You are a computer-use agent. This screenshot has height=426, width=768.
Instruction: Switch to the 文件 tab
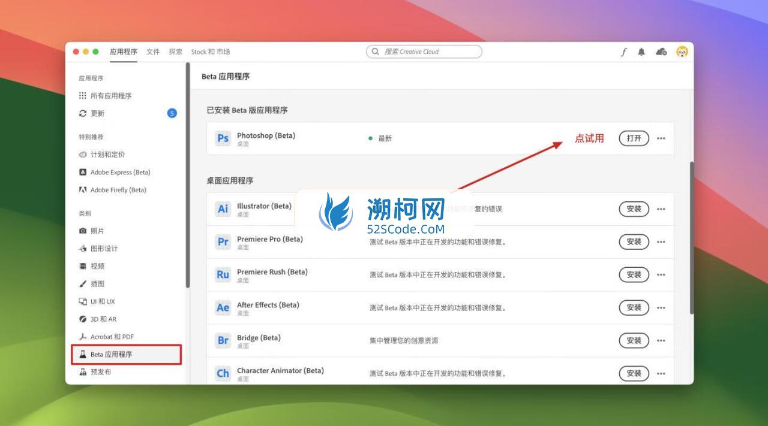coord(153,52)
